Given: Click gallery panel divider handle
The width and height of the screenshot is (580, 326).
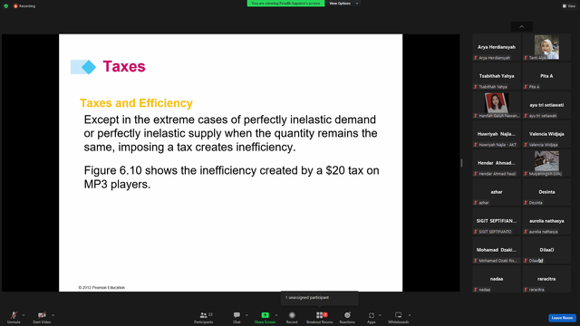Looking at the screenshot, I should click(461, 163).
